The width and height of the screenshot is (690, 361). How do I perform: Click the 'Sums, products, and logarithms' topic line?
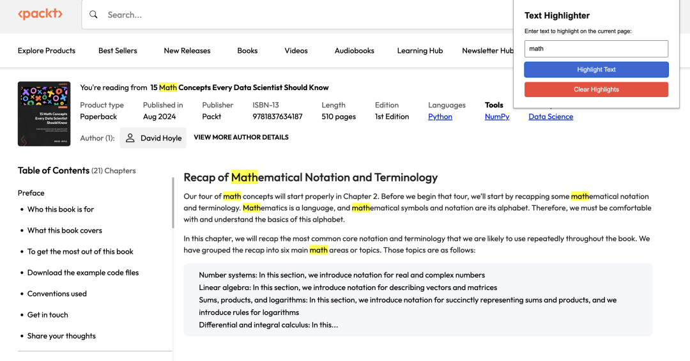(x=408, y=306)
